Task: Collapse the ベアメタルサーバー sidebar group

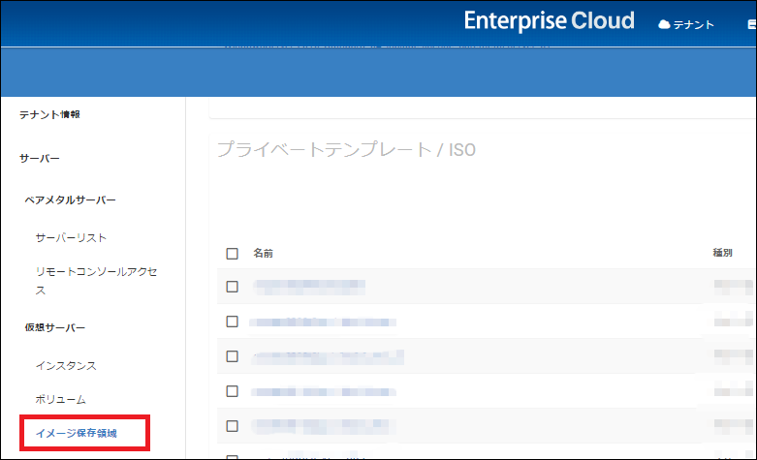Action: point(70,199)
